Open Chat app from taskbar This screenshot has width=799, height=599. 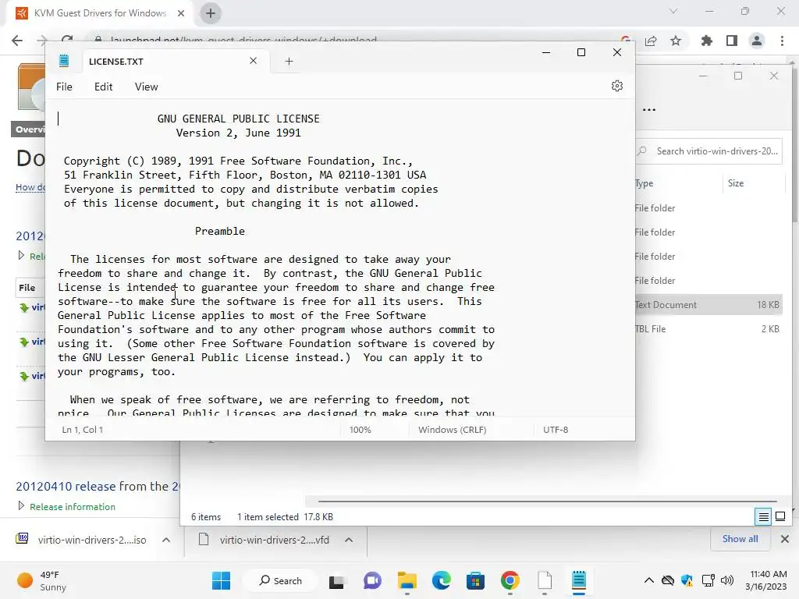coord(372,580)
